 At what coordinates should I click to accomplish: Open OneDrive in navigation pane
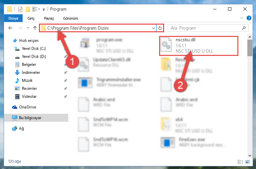pos(28,107)
